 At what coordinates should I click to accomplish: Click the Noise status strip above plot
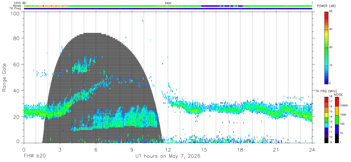tap(168, 6)
